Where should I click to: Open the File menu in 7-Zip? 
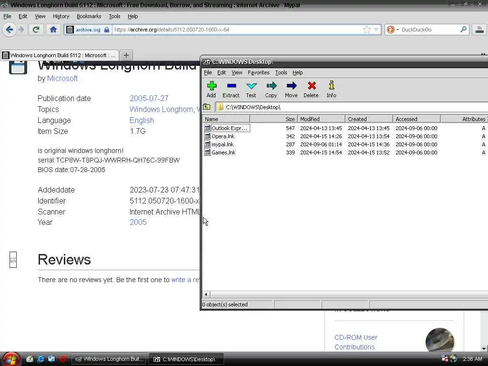(208, 72)
